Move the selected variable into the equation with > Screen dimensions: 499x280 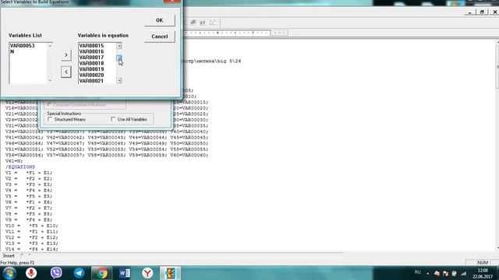coord(65,55)
